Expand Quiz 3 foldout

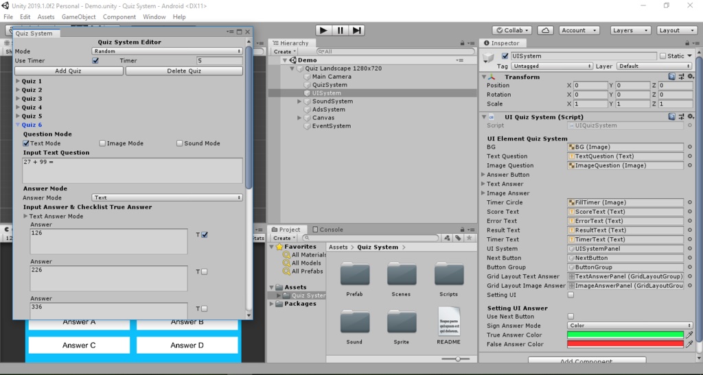18,99
